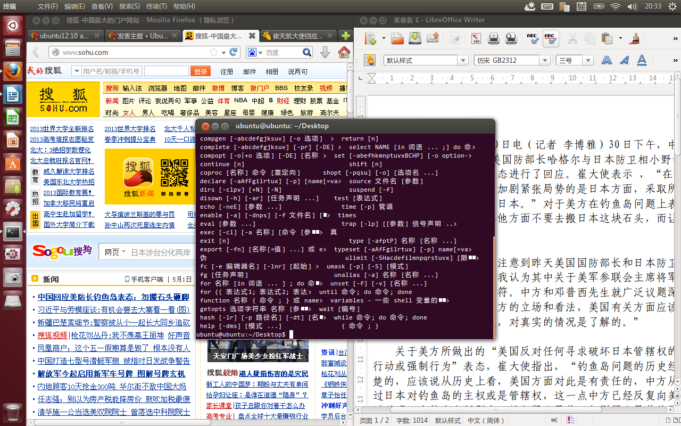Image resolution: width=681 pixels, height=426 pixels.
Task: Open the paragraph style 默认样式 dropdown
Action: pyautogui.click(x=462, y=60)
